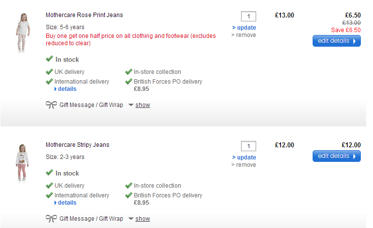This screenshot has width=373, height=228.
Task: Click the UK delivery checkmark for Rose Print Jeans
Action: [x=49, y=72]
